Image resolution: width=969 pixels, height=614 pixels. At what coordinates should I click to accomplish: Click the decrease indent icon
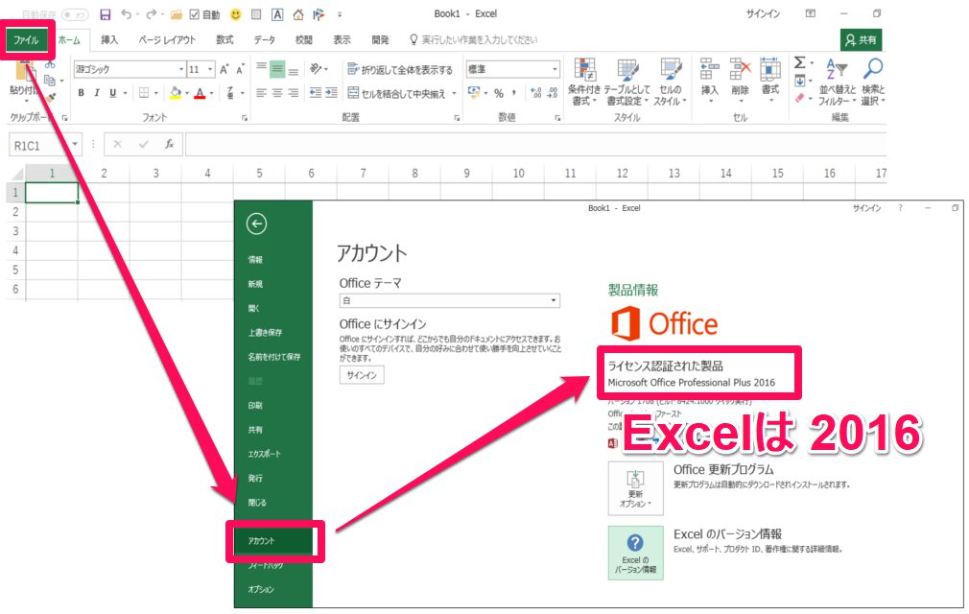point(316,93)
